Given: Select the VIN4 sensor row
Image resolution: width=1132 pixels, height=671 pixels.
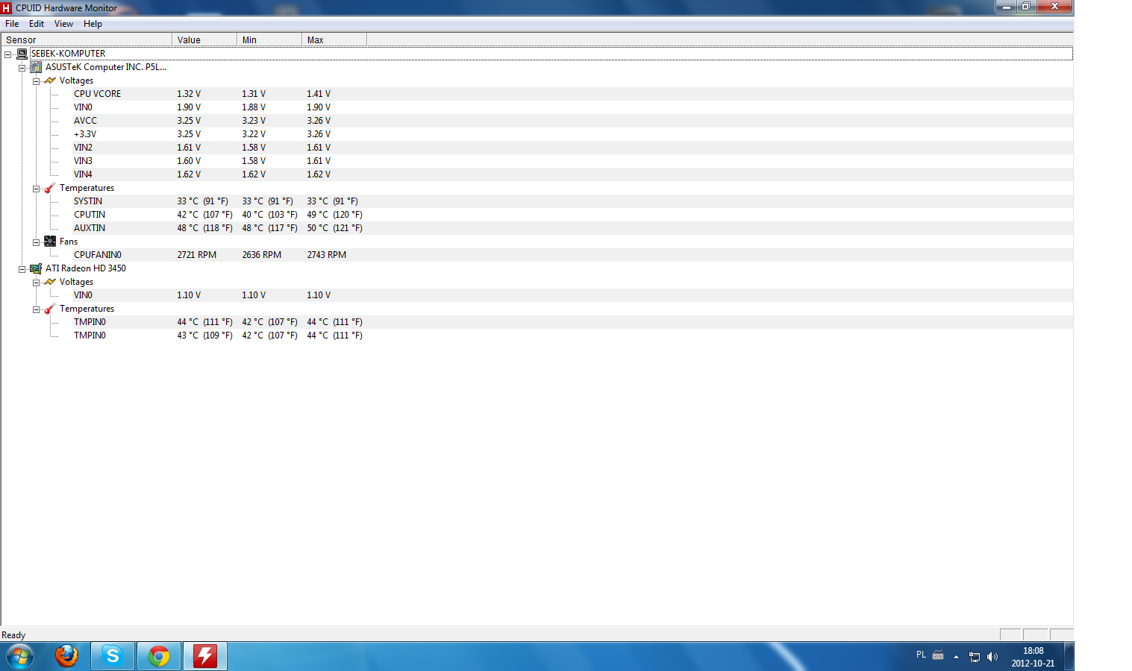Looking at the screenshot, I should click(x=572, y=174).
